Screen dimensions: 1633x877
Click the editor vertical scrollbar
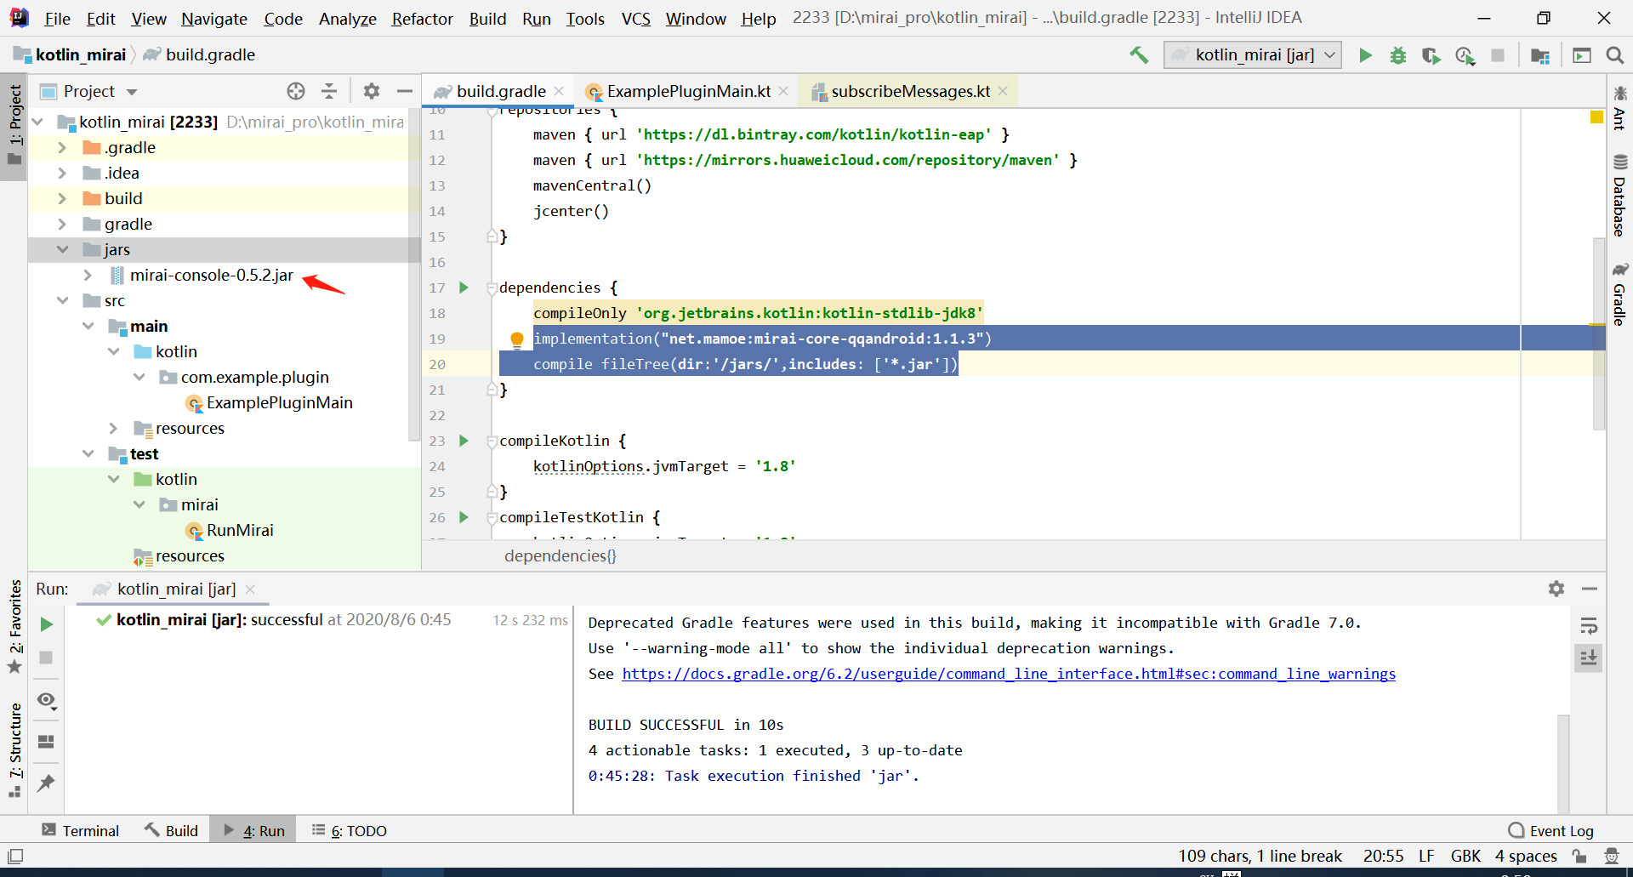point(1598,333)
